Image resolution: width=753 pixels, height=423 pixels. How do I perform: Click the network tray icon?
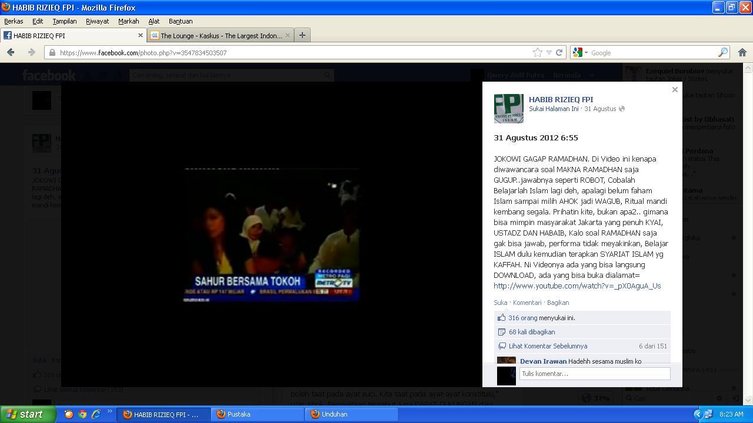(x=708, y=414)
